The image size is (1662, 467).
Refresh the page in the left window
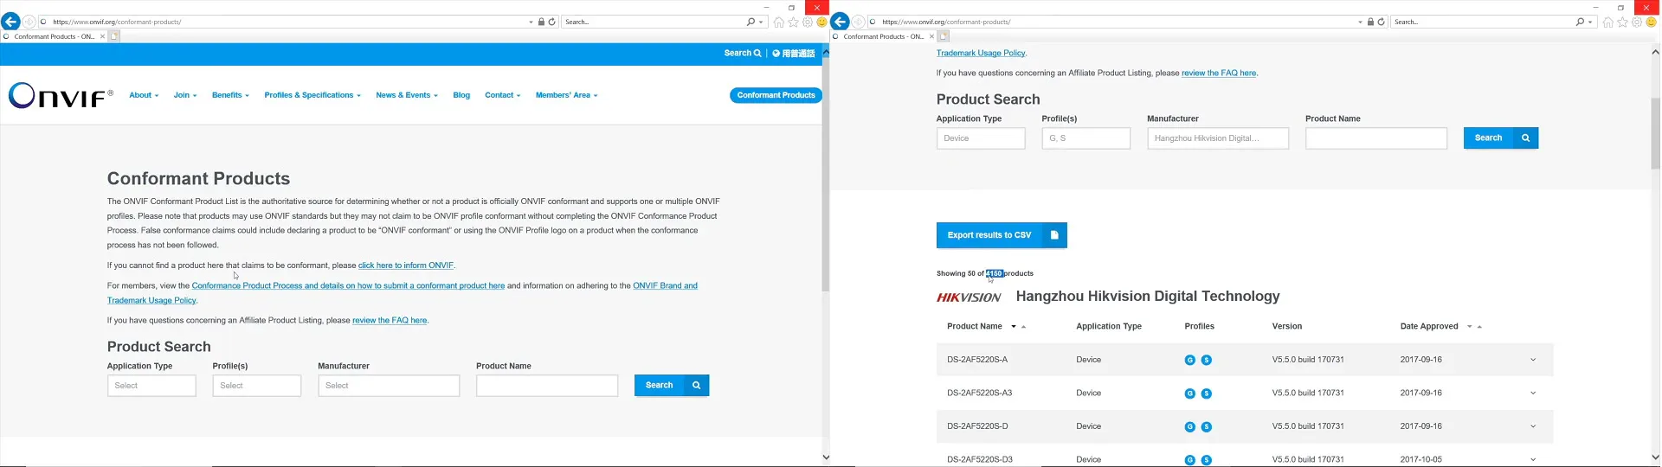[551, 22]
